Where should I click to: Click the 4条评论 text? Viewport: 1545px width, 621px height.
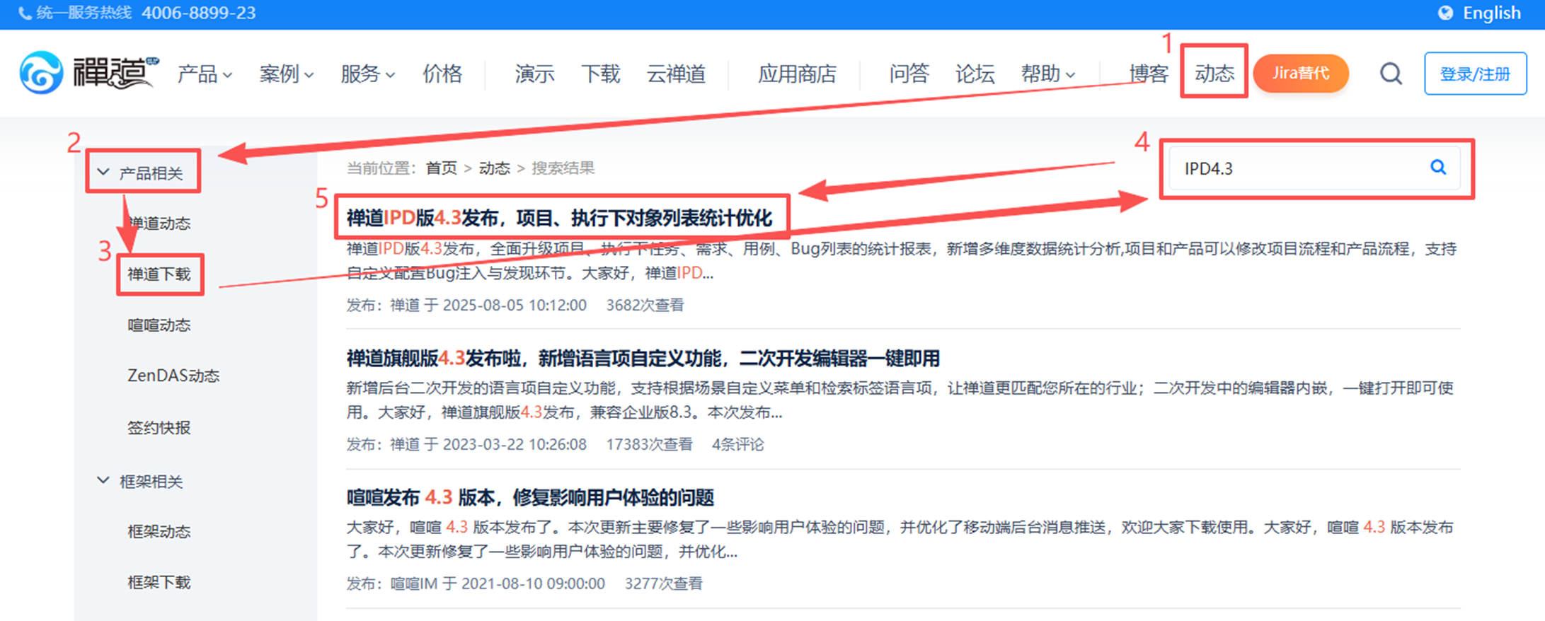pos(738,444)
